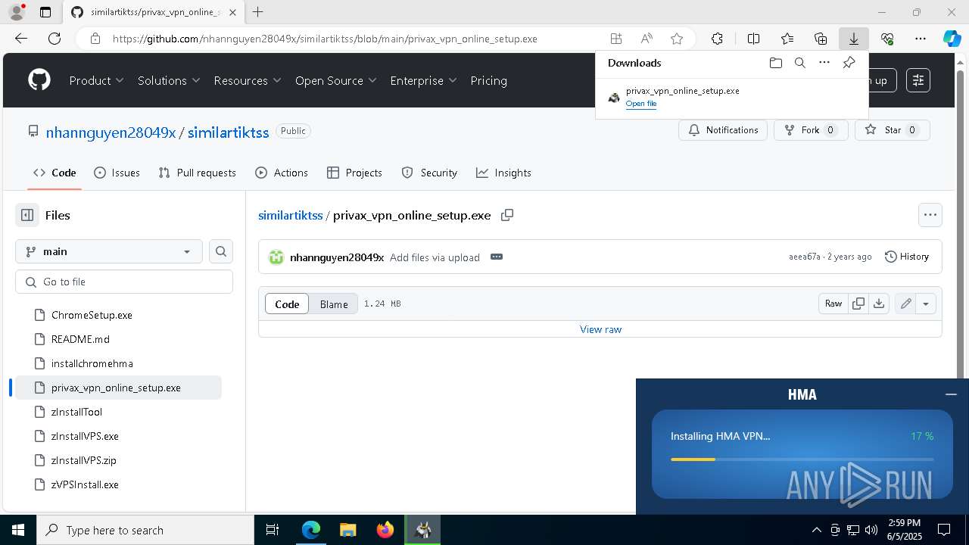Viewport: 969px width, 545px height.
Task: Switch to Code tab
Action: [x=55, y=173]
